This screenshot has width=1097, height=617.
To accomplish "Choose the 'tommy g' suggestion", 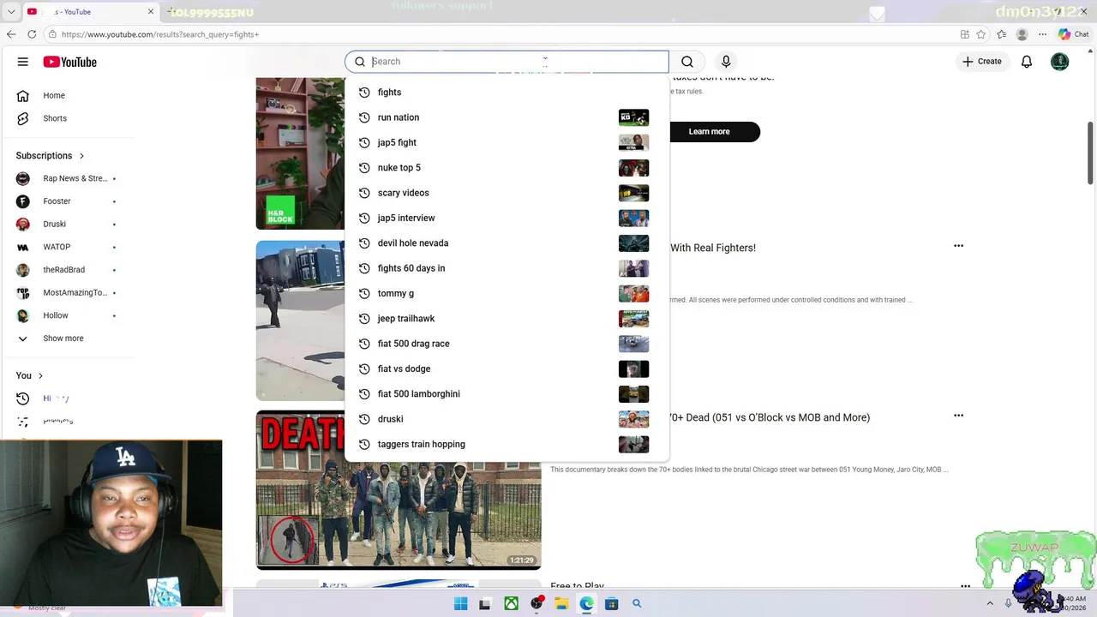I will [x=507, y=293].
